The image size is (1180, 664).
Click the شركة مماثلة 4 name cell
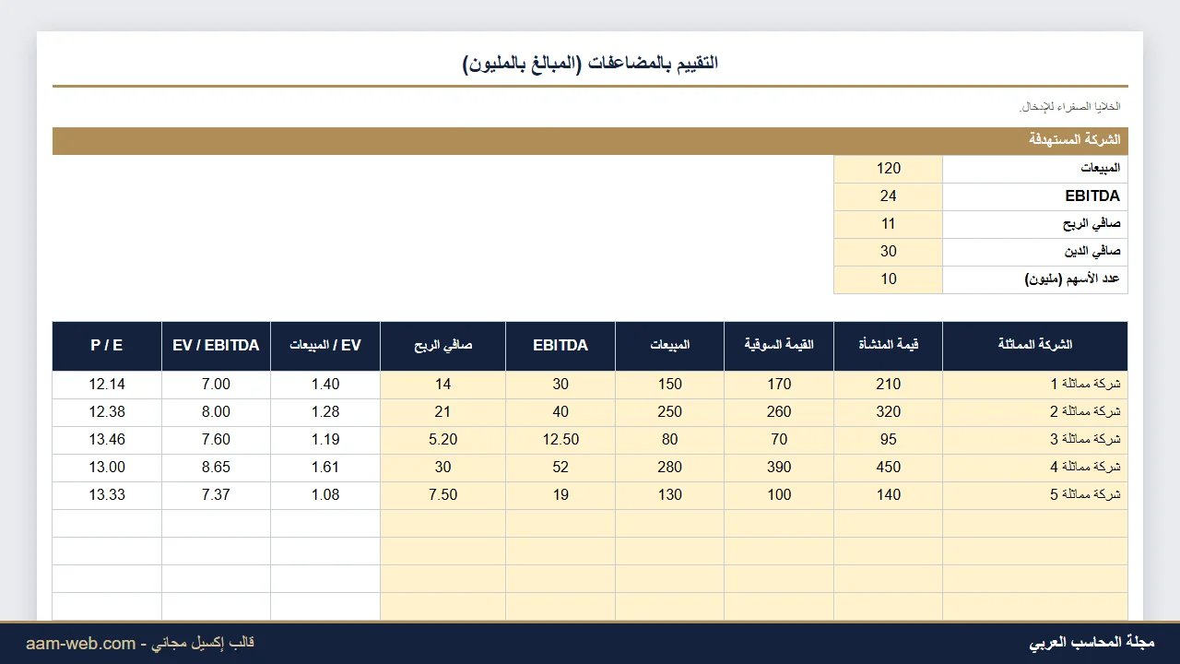[1035, 468]
